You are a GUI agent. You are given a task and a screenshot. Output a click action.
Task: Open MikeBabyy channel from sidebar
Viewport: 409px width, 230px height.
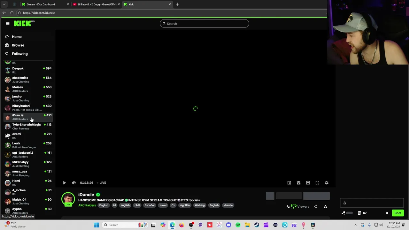[28, 164]
